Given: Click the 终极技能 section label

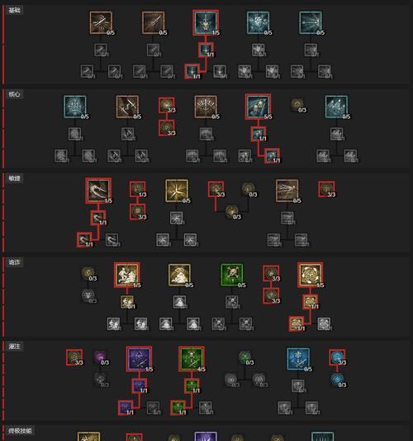Looking at the screenshot, I should pyautogui.click(x=20, y=430).
